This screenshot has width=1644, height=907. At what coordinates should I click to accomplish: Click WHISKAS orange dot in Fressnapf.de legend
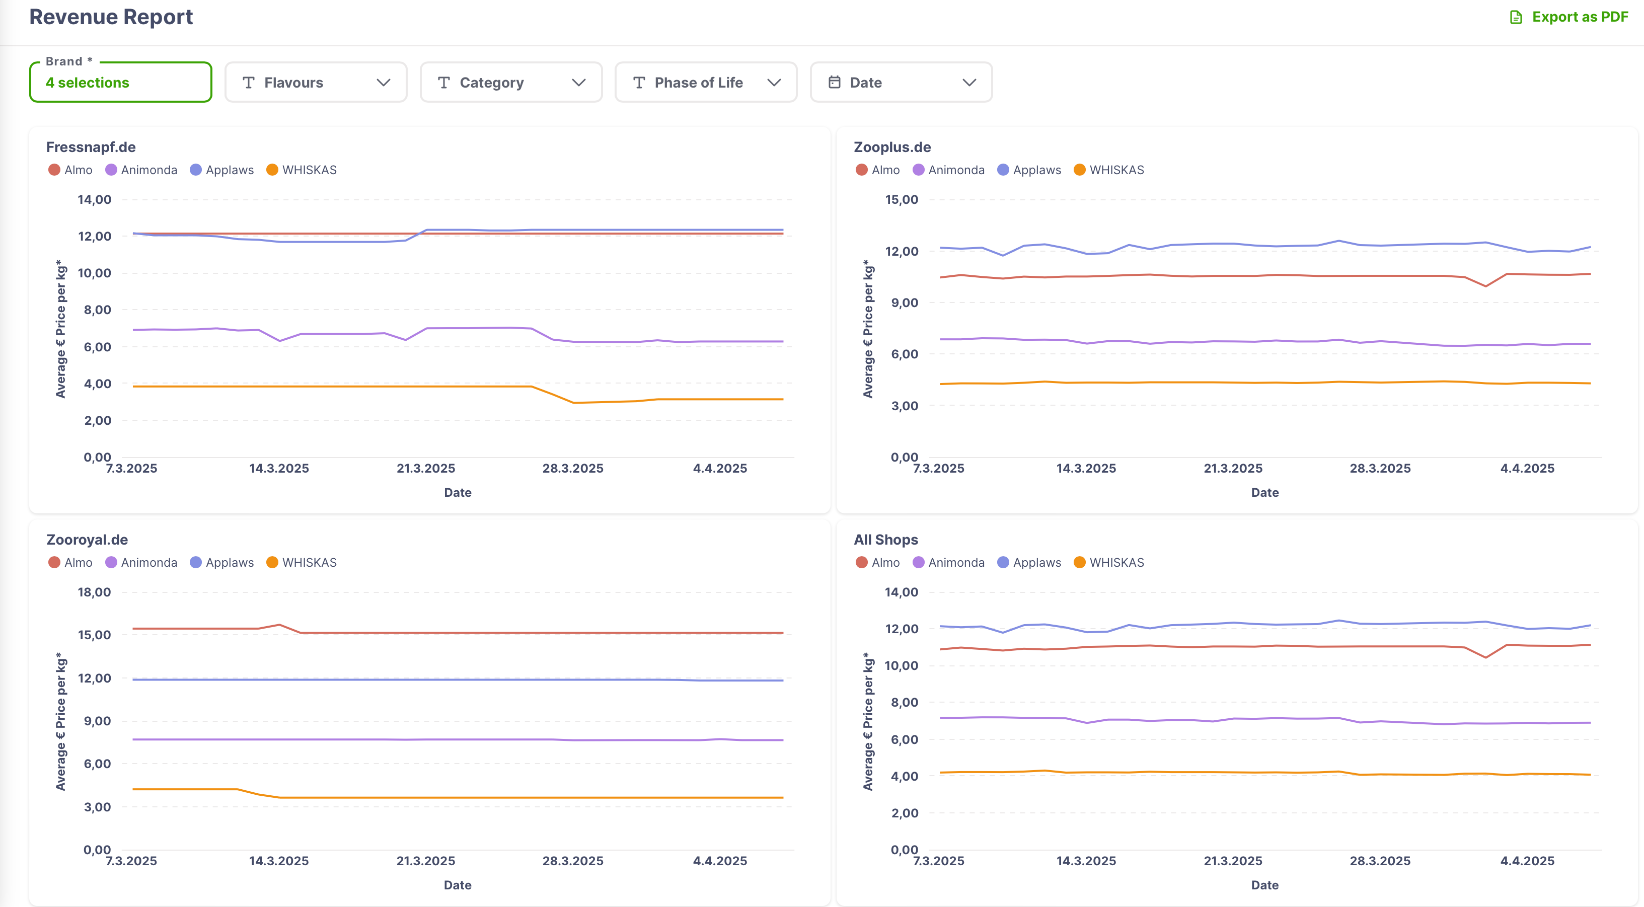(x=272, y=170)
